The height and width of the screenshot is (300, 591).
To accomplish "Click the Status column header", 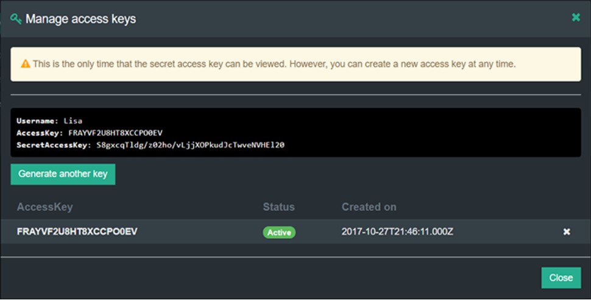I will [x=278, y=207].
